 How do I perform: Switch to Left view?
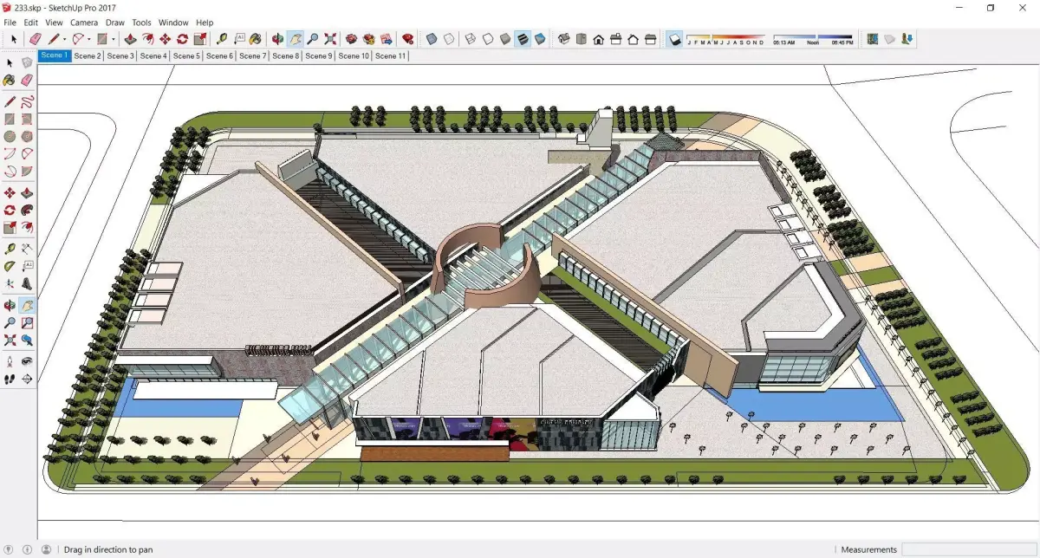point(650,39)
